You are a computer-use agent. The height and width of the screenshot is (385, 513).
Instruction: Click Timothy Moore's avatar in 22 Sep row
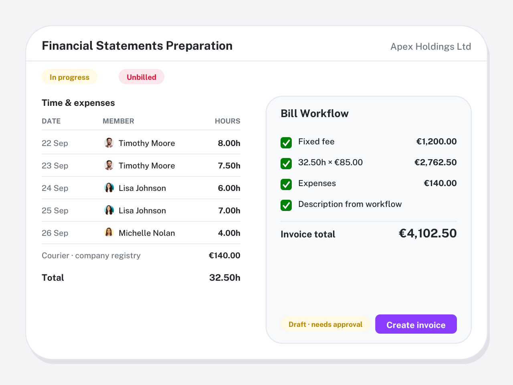[x=109, y=143]
